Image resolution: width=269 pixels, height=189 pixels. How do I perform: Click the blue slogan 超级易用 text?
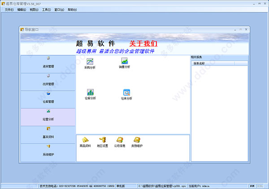(115, 51)
